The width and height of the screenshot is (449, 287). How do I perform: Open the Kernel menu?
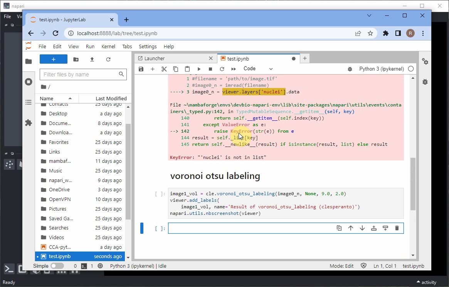[x=108, y=46]
